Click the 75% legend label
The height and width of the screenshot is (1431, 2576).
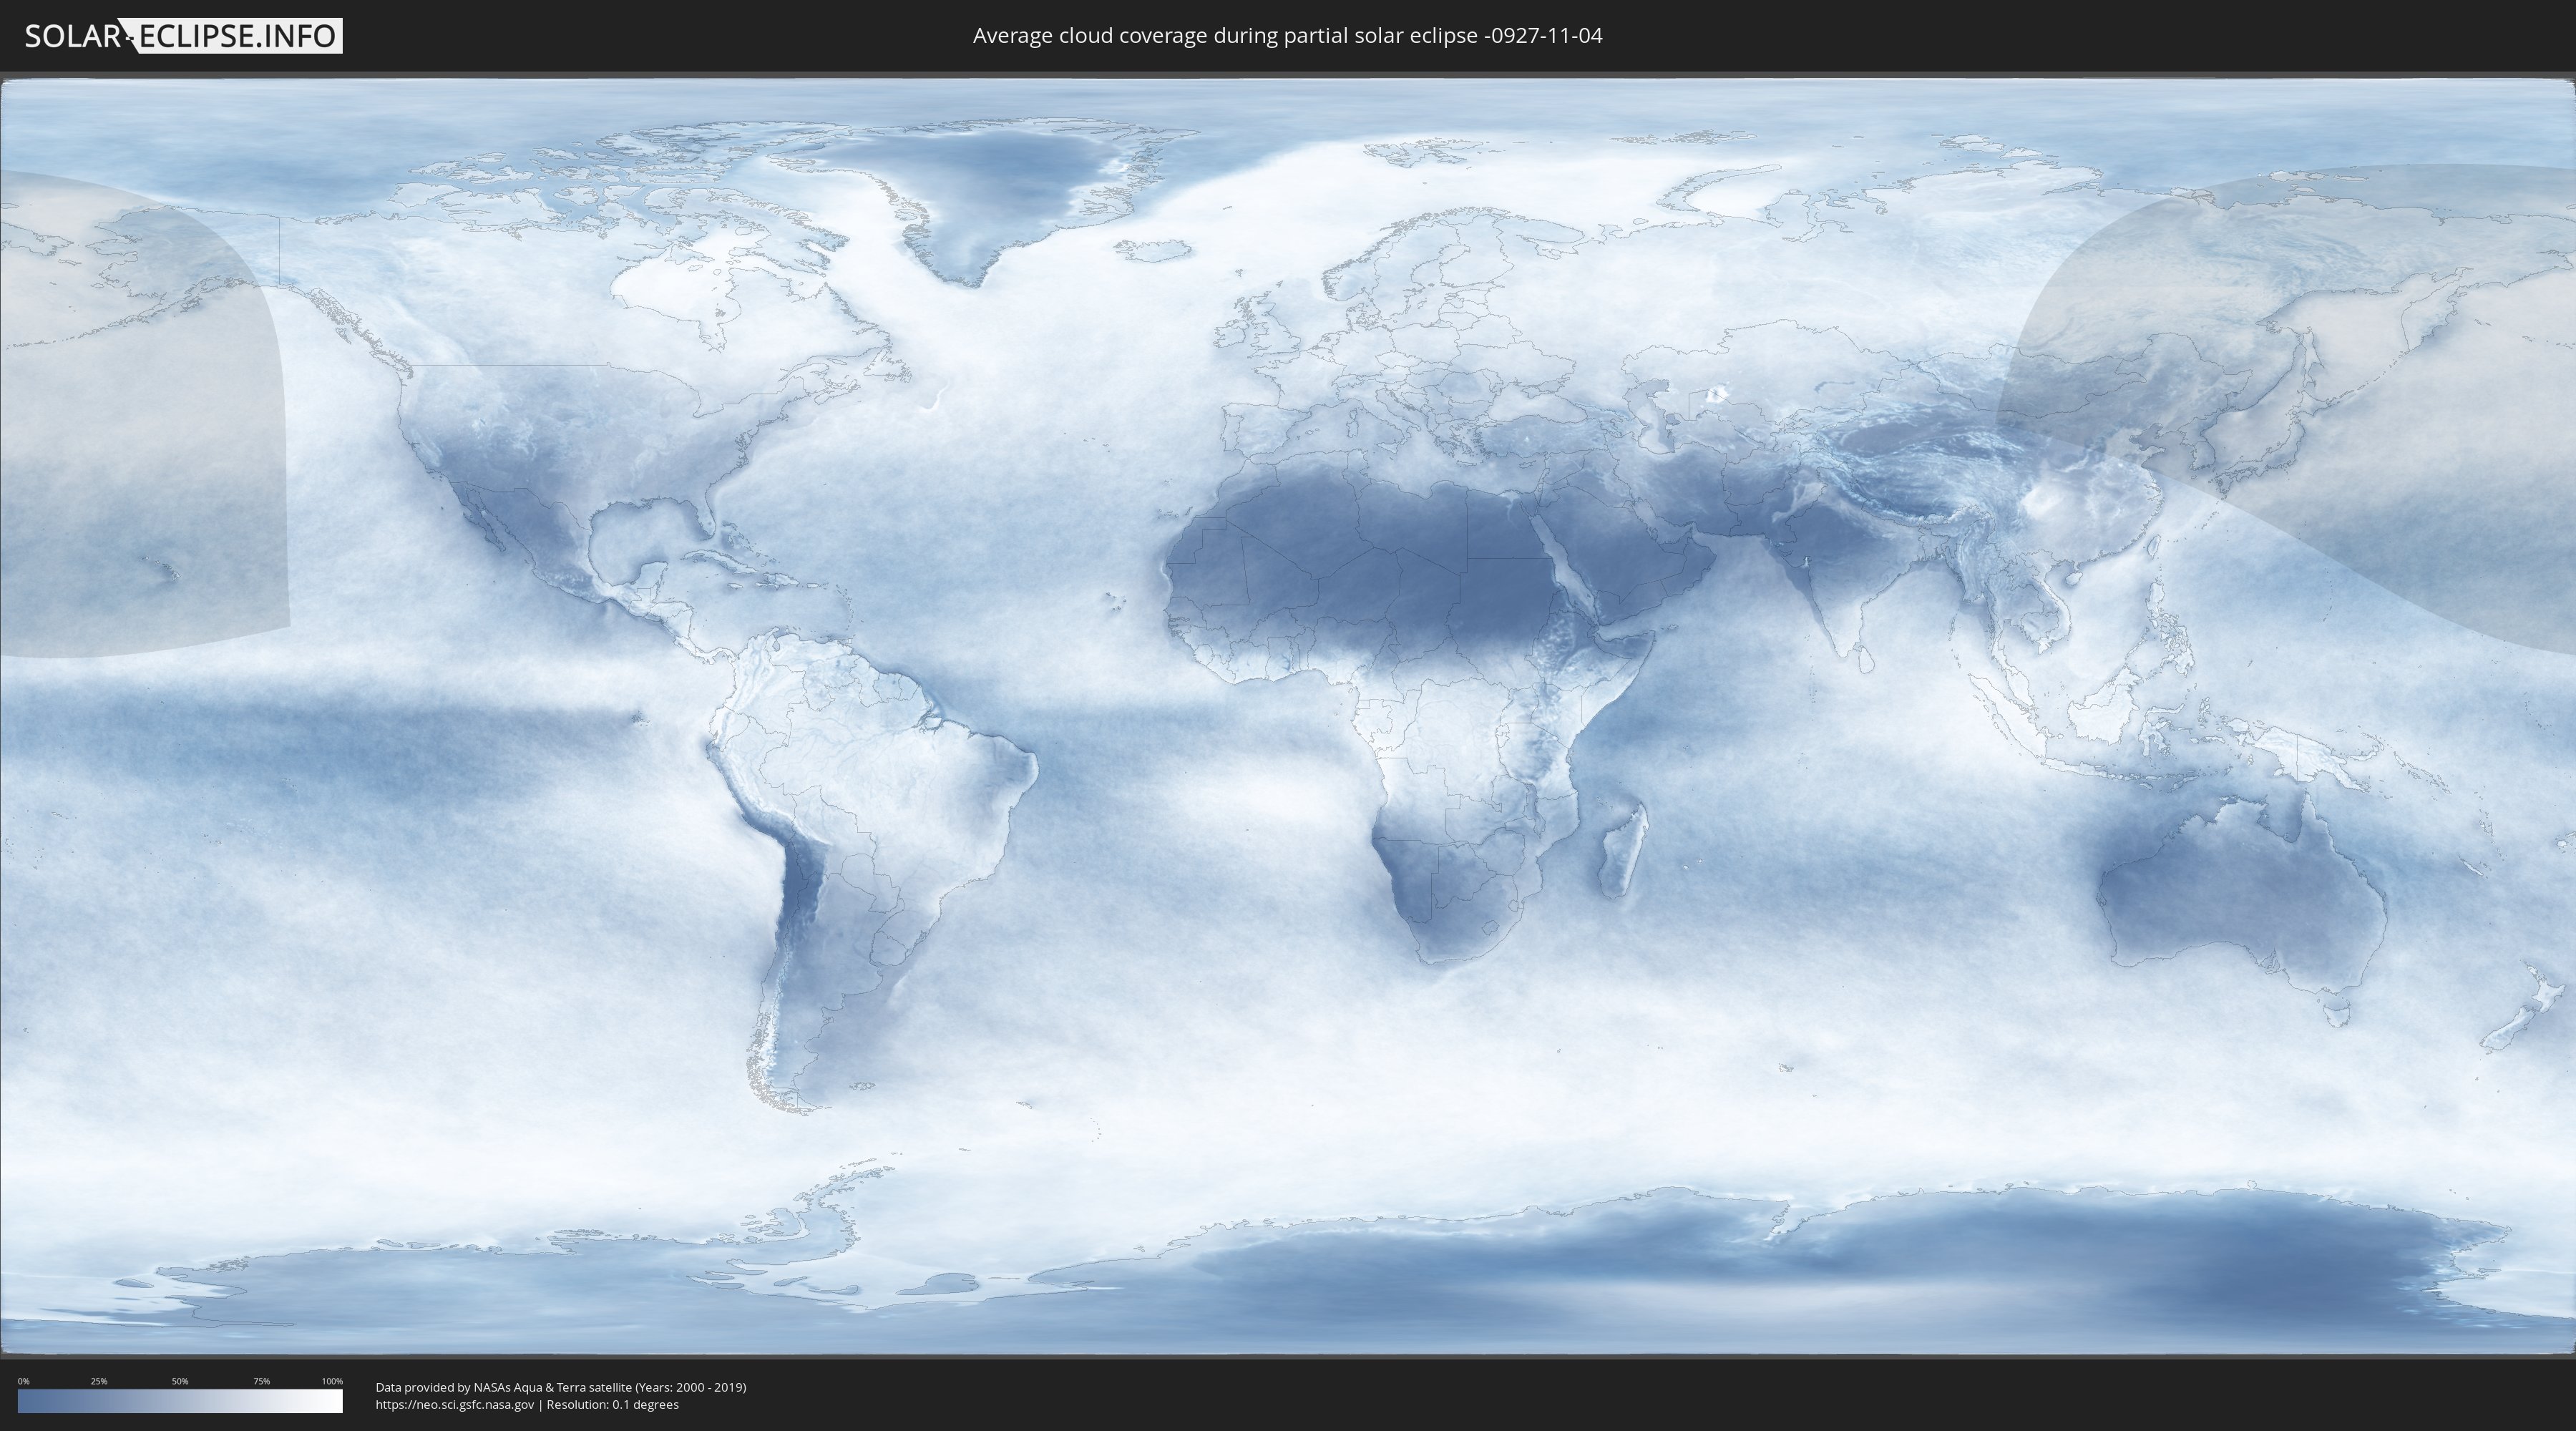[261, 1381]
